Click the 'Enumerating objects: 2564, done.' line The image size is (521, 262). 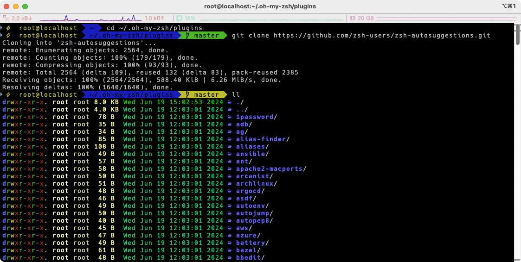[x=85, y=50]
